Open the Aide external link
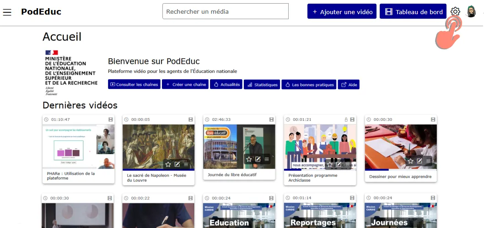 [x=349, y=84]
